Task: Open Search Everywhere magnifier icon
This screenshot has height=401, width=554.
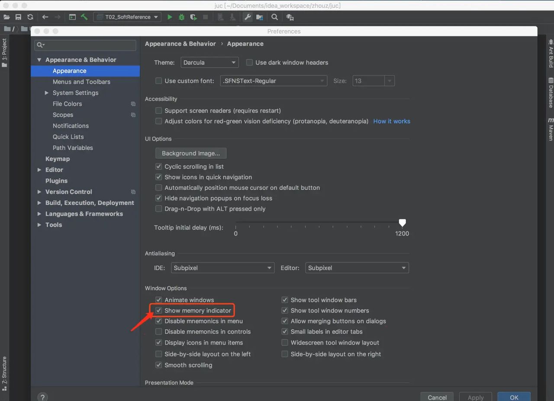Action: click(x=274, y=17)
